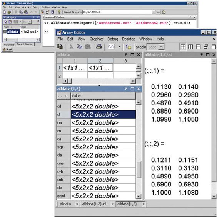Split documents left/right layout icon

[190, 47]
